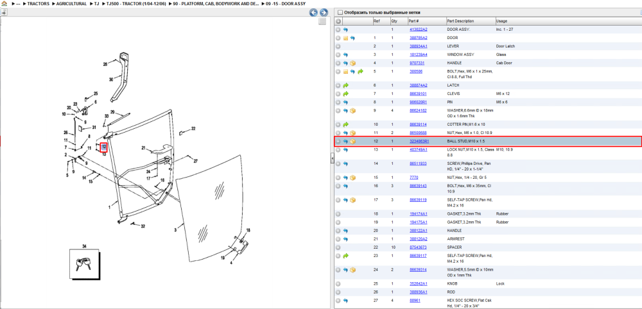The width and height of the screenshot is (642, 309).
Task: Click plus icon in SPACER row
Action: point(338,247)
